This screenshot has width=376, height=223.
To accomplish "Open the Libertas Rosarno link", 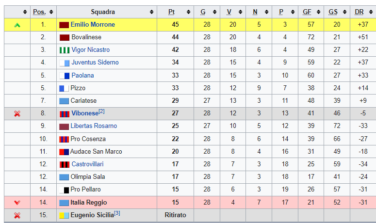I will [x=94, y=126].
